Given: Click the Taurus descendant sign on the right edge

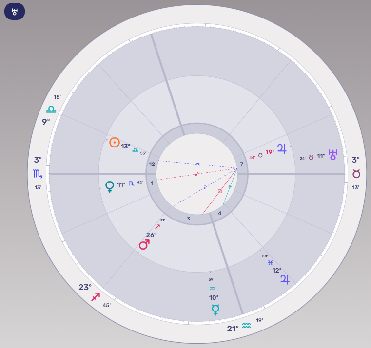Looking at the screenshot, I should click(356, 174).
